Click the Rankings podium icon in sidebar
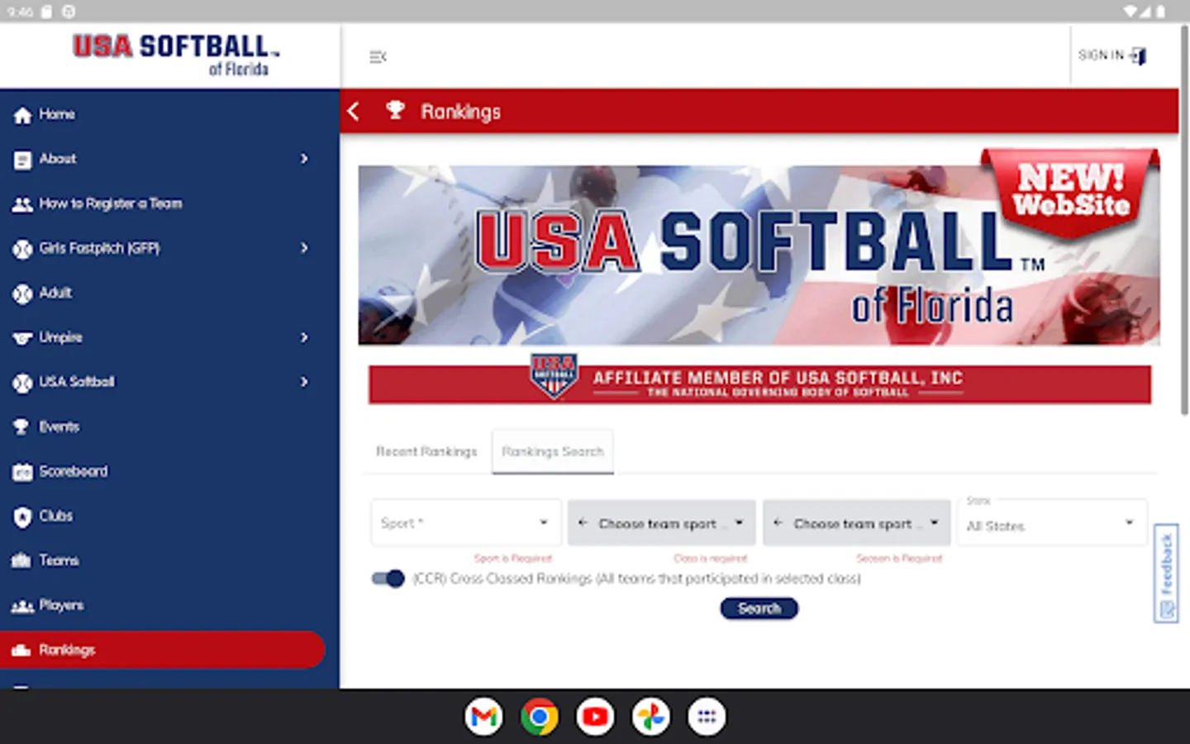 [21, 651]
